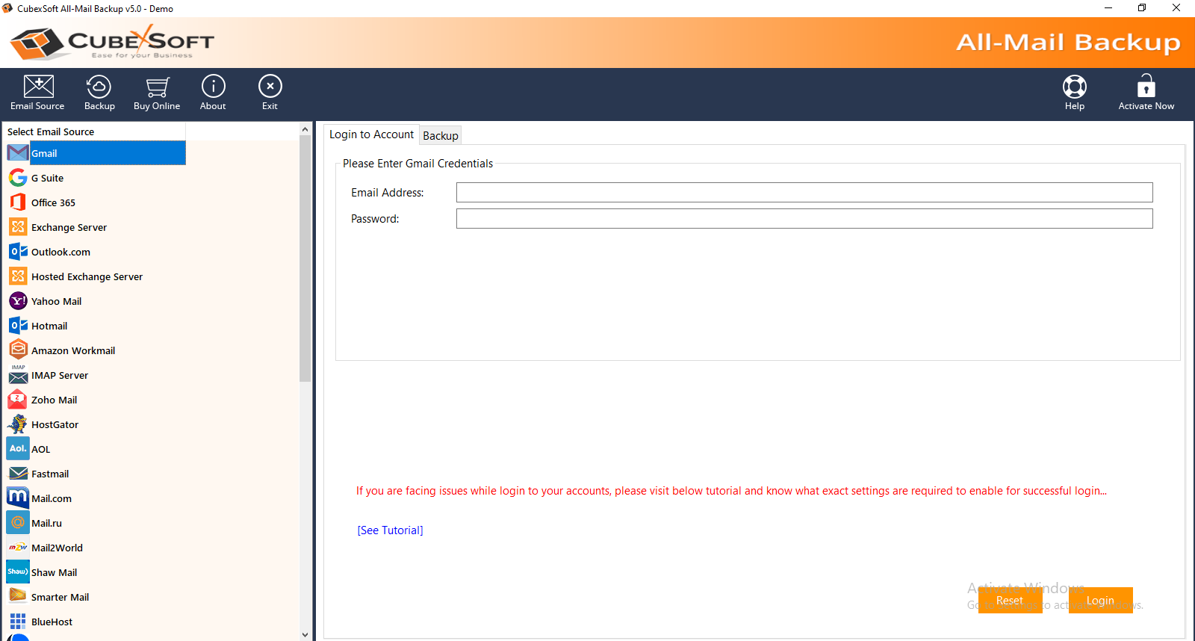Select 'Yahoo Mail' label in list
This screenshot has height=641, width=1195.
point(56,302)
